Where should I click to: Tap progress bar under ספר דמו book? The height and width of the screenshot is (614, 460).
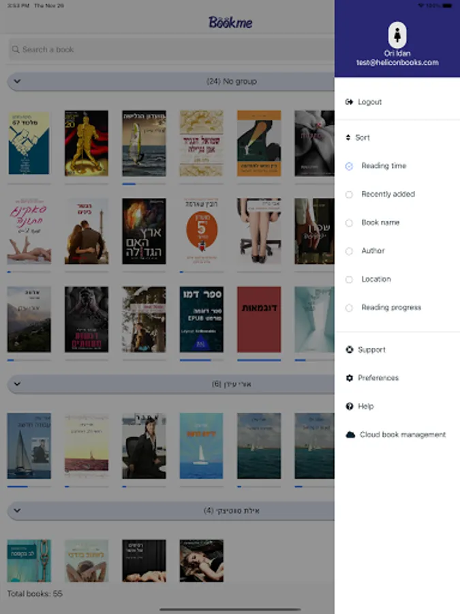tap(202, 360)
